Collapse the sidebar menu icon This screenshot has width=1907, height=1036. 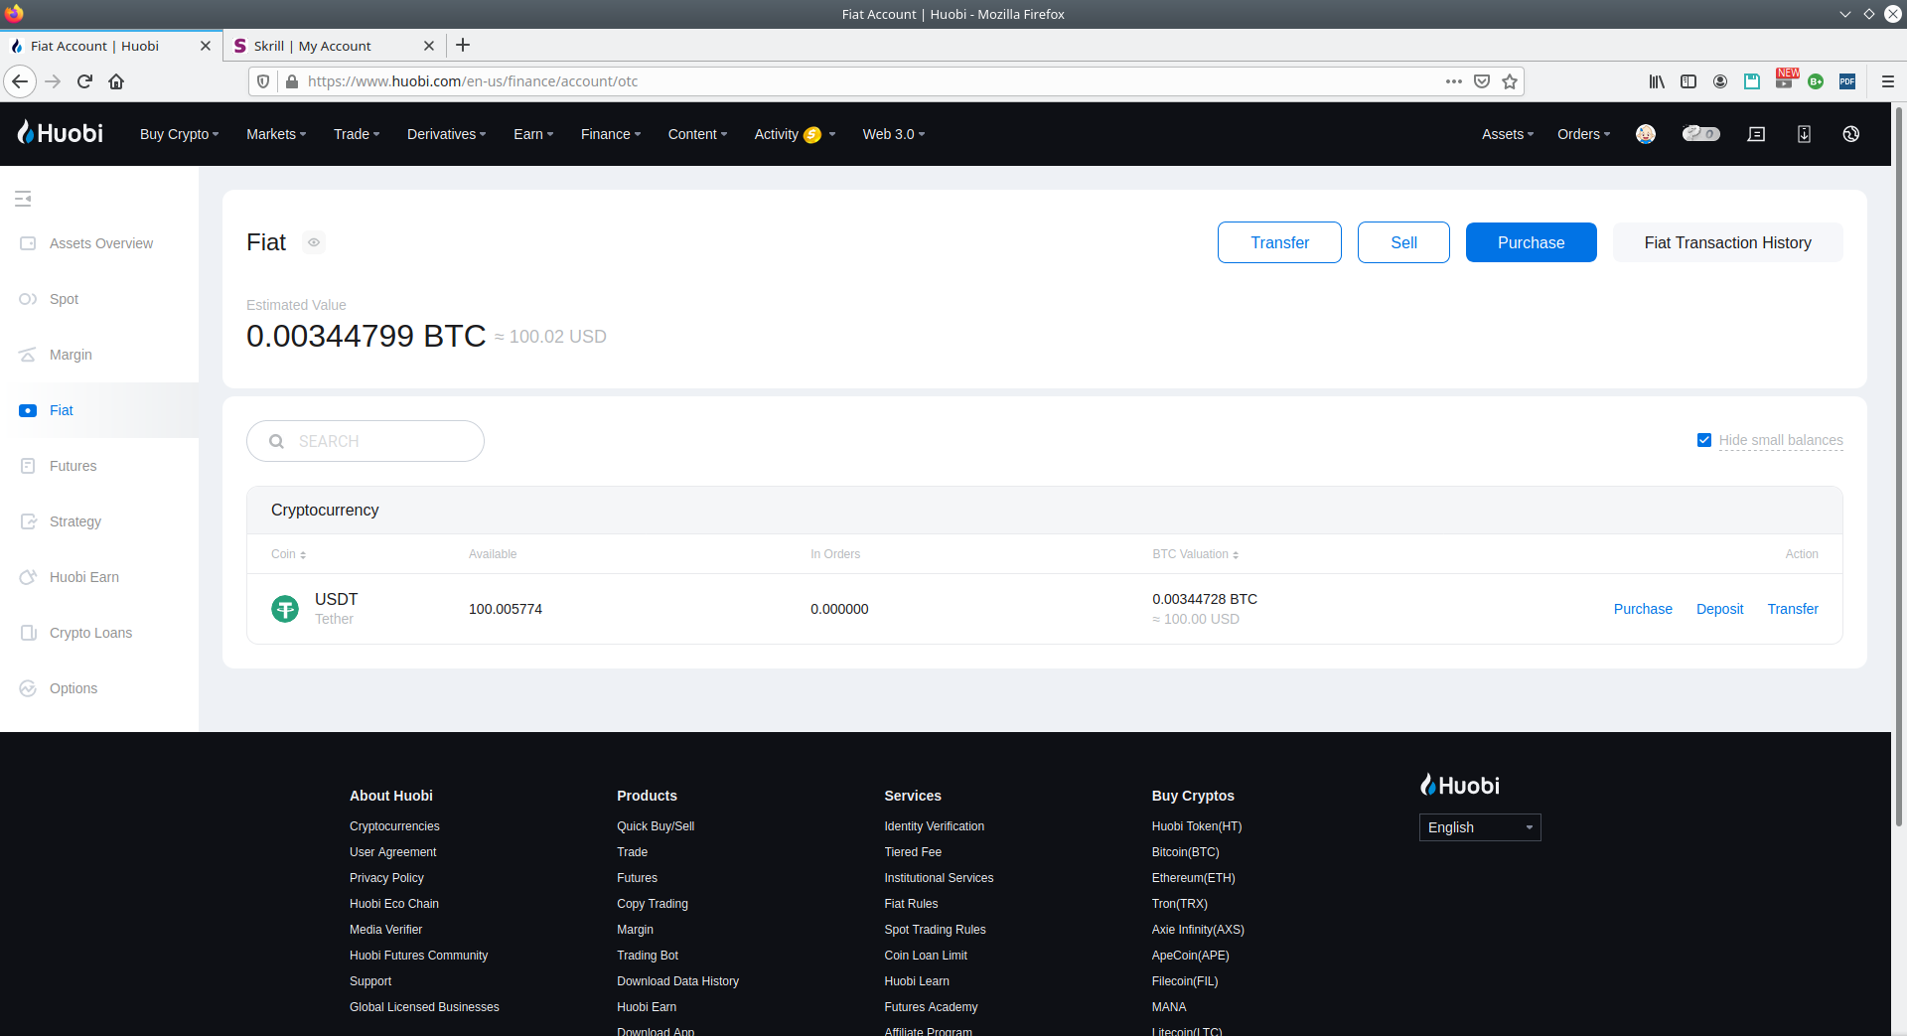pos(23,199)
